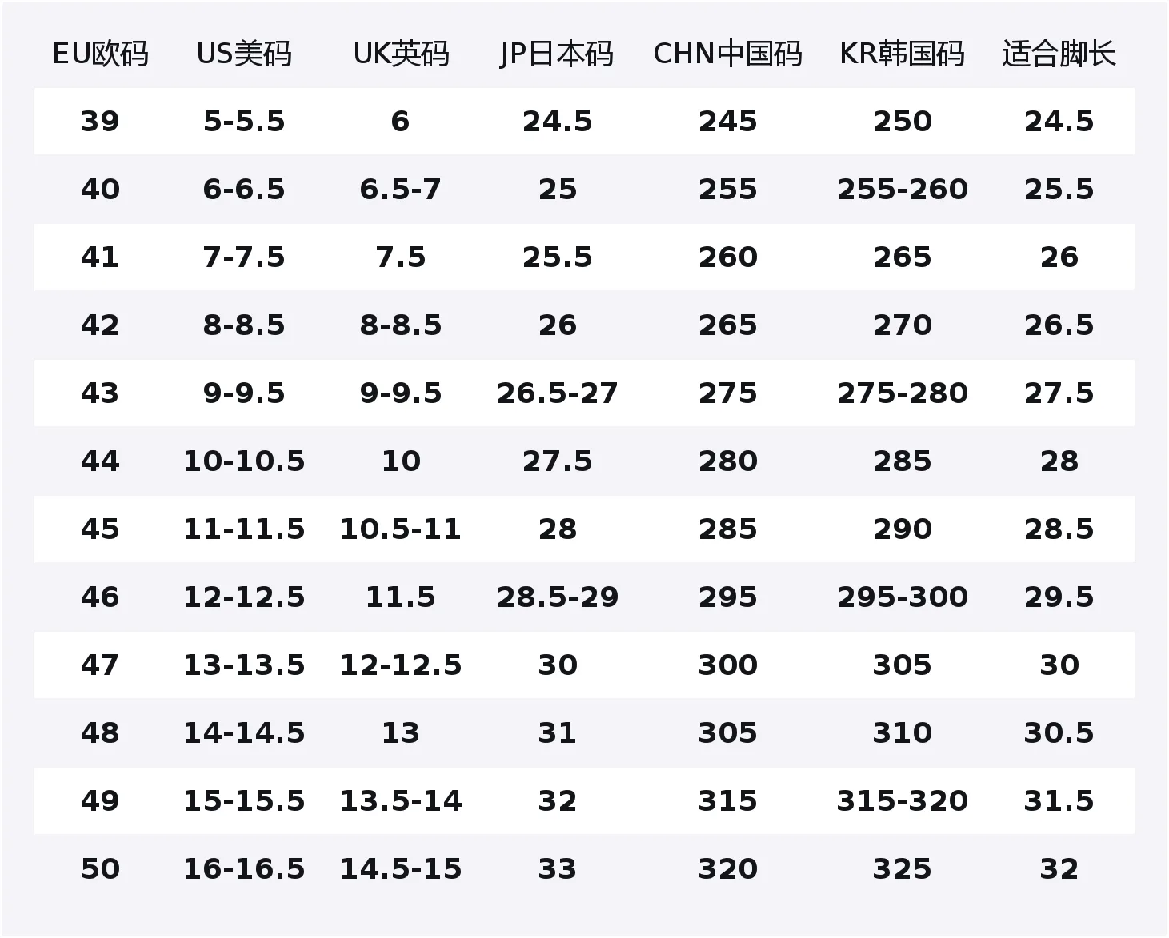The height and width of the screenshot is (938, 1169).
Task: Click US size 6-6.5 cell
Action: pyautogui.click(x=244, y=190)
